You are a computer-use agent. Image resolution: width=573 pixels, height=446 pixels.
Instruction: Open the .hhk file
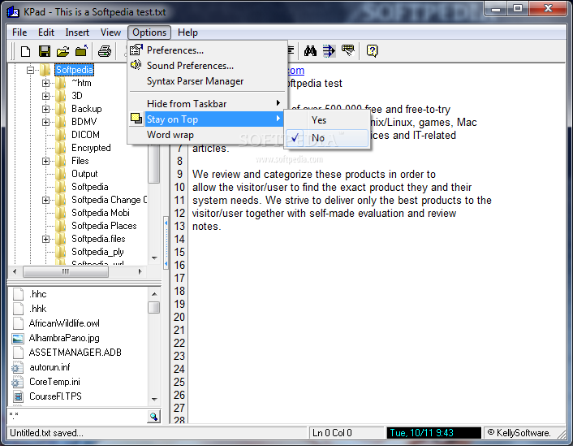coord(37,309)
